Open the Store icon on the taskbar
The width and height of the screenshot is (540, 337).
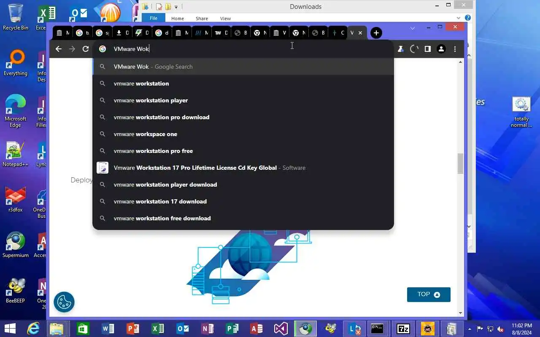click(x=83, y=329)
